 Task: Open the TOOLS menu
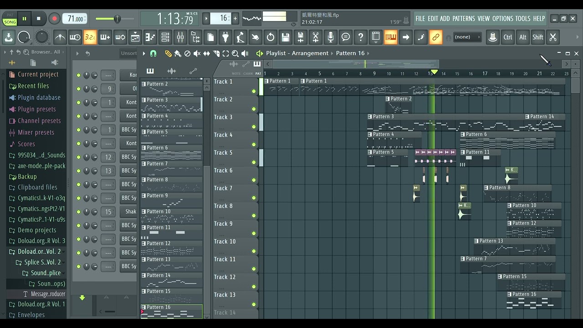tap(523, 19)
